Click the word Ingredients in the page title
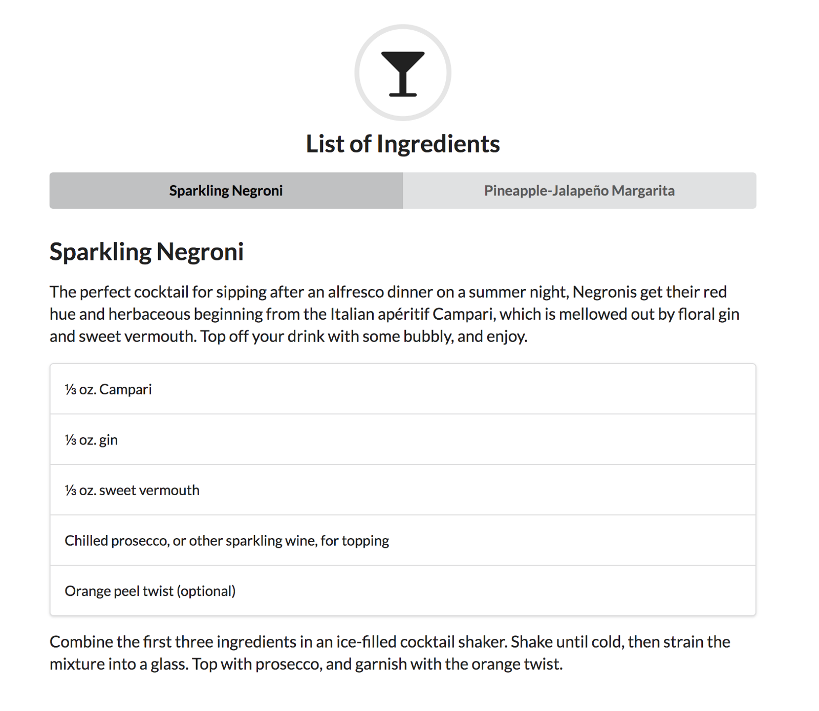 (438, 144)
